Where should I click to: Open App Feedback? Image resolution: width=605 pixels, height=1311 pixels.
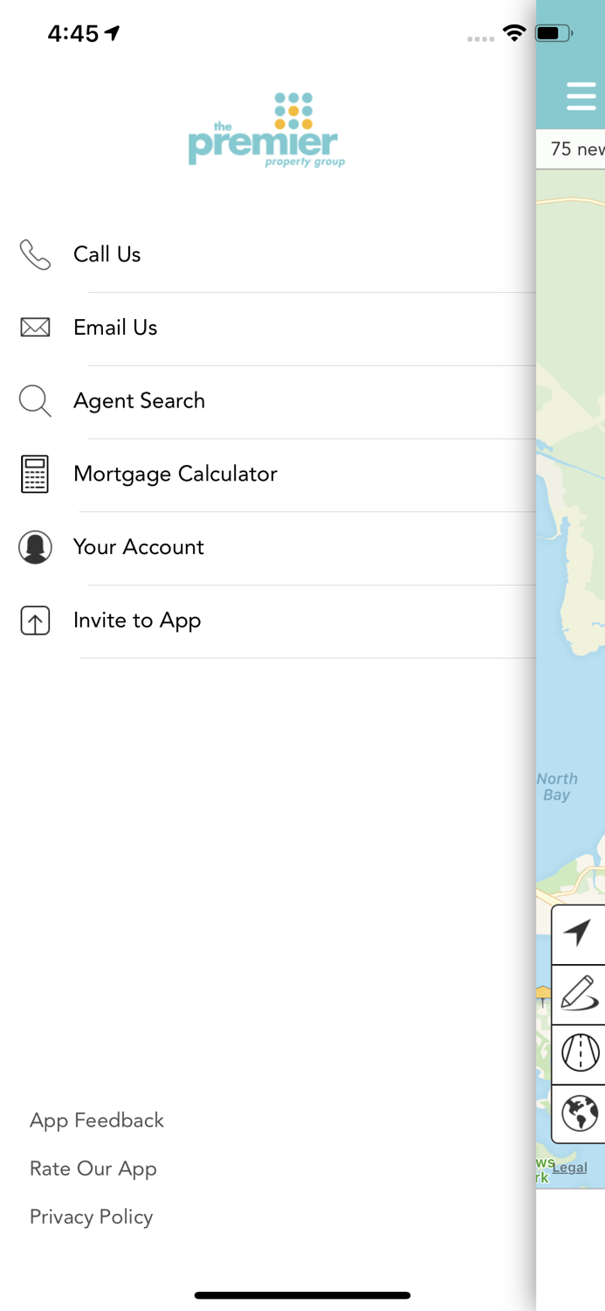point(96,1120)
